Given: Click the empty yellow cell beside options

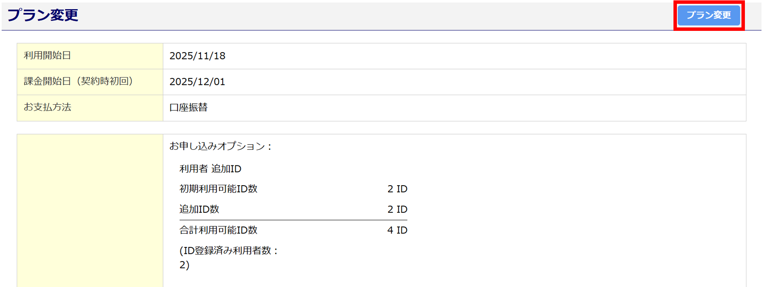Looking at the screenshot, I should tap(90, 210).
